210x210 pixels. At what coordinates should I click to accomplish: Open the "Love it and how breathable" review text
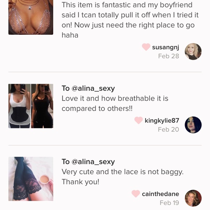(x=115, y=104)
